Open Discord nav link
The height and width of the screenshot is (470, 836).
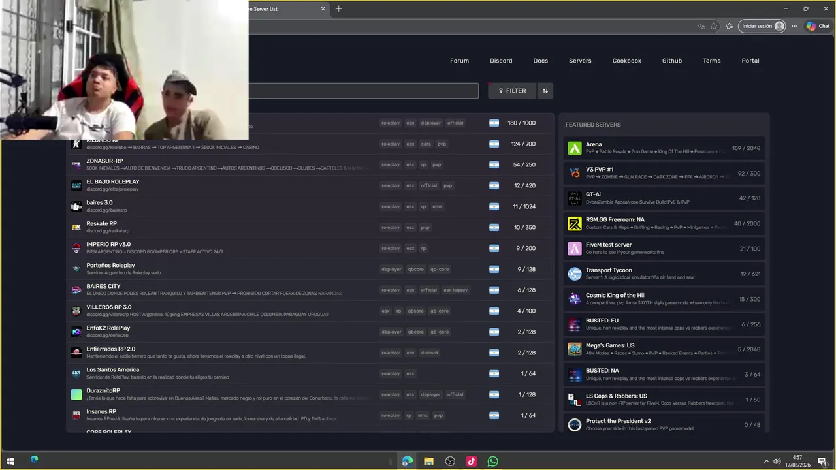tap(501, 61)
